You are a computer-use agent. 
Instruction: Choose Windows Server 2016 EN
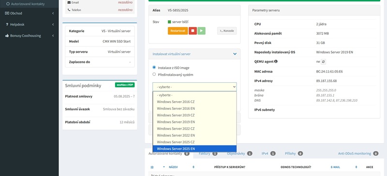pyautogui.click(x=194, y=108)
